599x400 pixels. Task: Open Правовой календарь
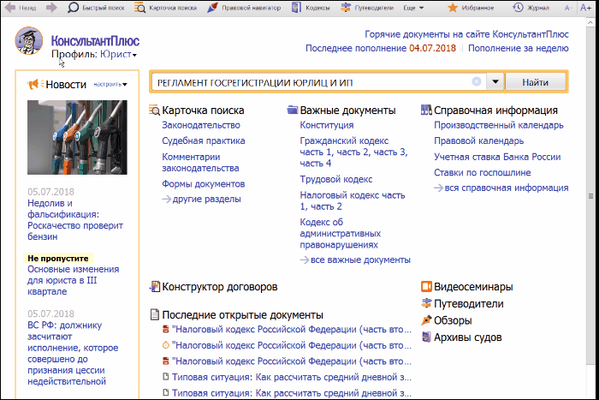tap(478, 140)
